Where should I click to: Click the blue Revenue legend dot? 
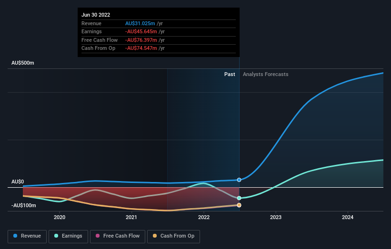[15, 236]
